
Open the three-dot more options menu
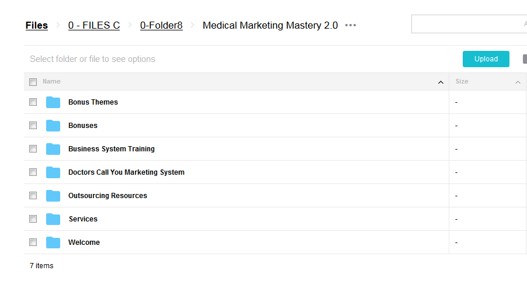tap(351, 25)
